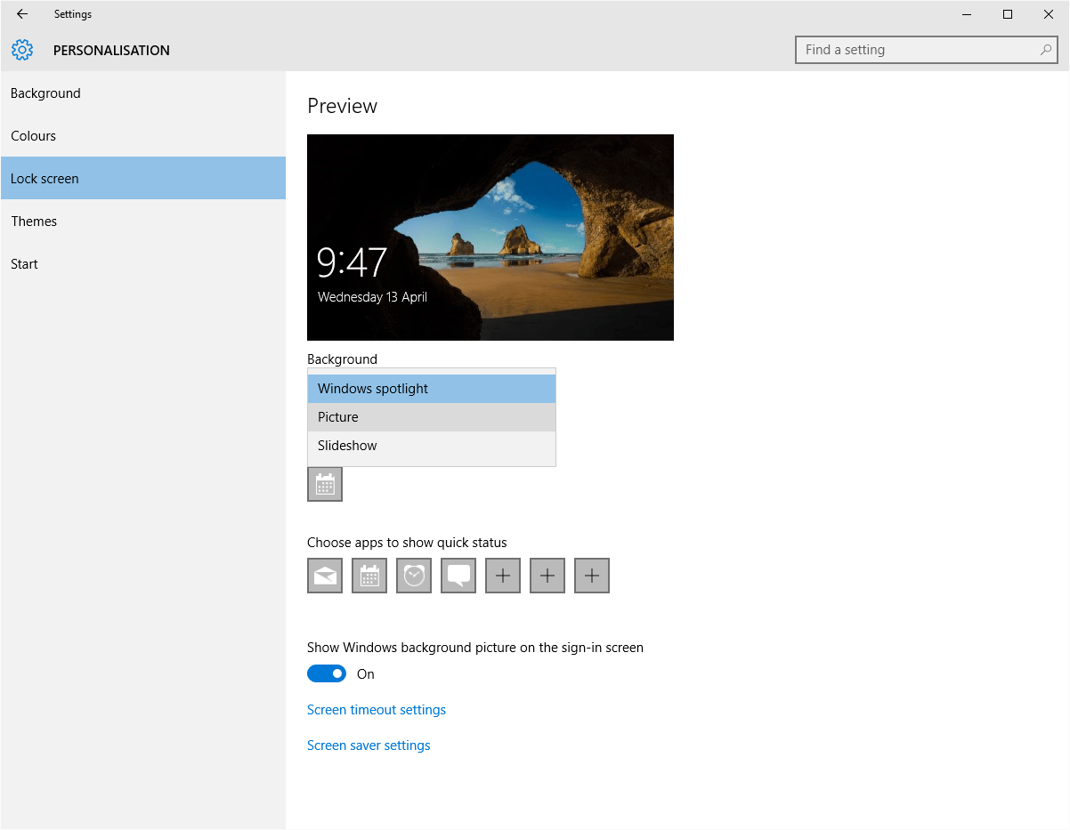Open the Lock screen section in the sidebar

tap(143, 178)
